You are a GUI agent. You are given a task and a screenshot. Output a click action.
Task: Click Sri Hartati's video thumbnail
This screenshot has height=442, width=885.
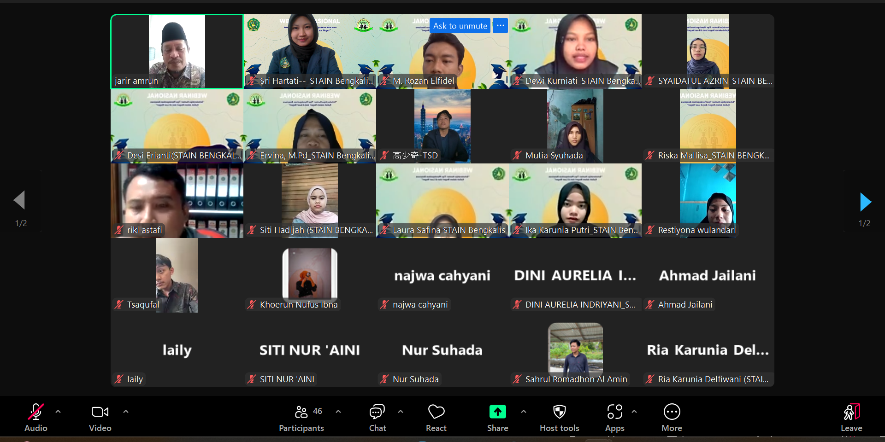click(x=310, y=51)
